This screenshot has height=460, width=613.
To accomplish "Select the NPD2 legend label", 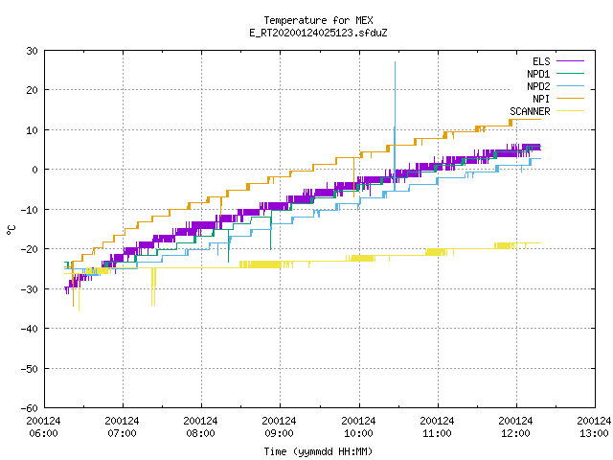I will coord(538,86).
